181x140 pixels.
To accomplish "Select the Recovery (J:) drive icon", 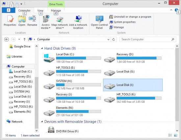I will tap(49, 99).
